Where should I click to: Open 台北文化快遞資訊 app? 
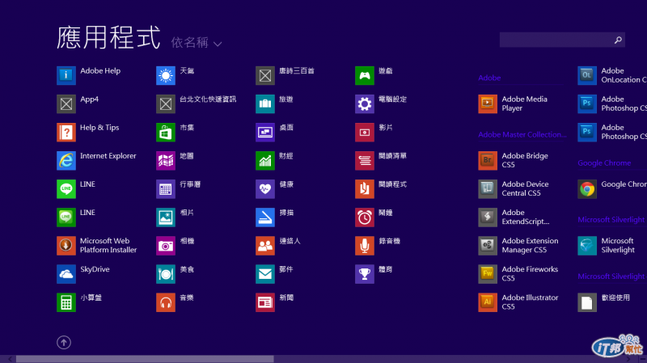[197, 103]
